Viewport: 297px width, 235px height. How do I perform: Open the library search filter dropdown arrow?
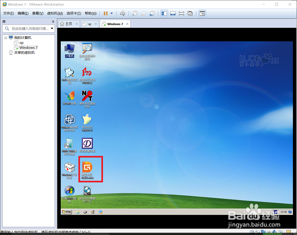(52, 28)
